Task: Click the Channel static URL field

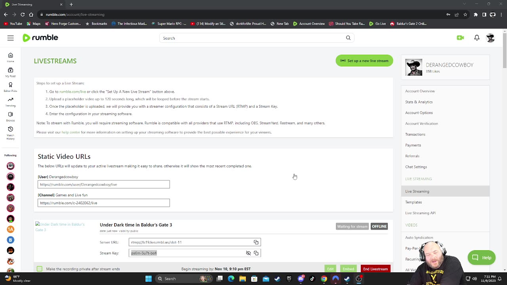Action: pos(104,203)
